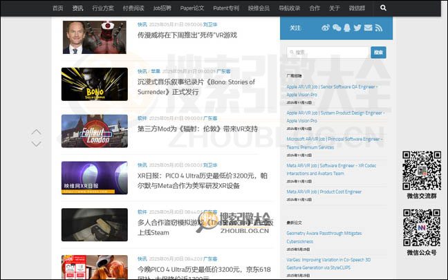Open Job招聘 menu item
448x280 pixels.
162,8
